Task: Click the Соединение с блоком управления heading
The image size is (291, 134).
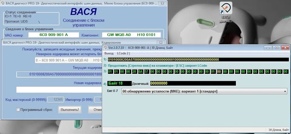Action: coord(84,23)
